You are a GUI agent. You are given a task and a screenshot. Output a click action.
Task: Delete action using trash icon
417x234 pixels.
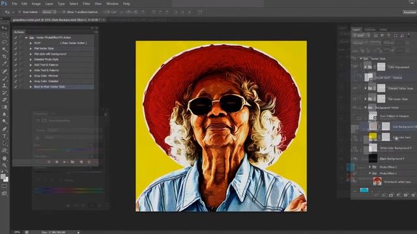pyautogui.click(x=89, y=162)
